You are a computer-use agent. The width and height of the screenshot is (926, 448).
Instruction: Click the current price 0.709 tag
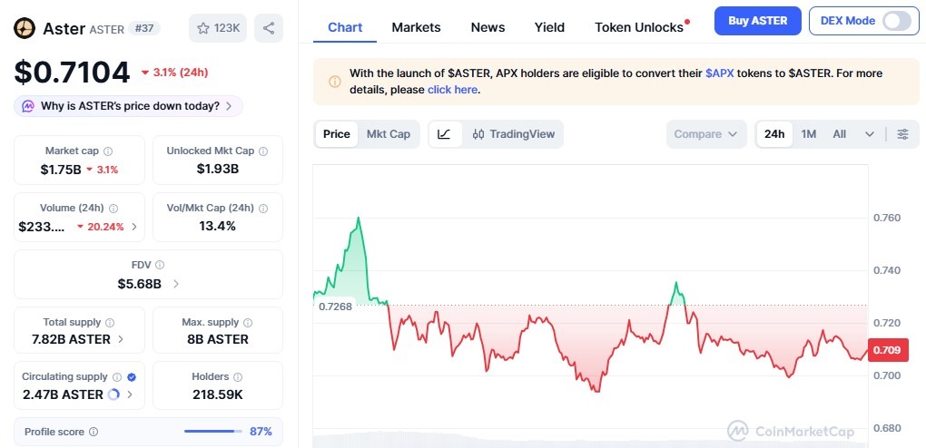point(888,350)
